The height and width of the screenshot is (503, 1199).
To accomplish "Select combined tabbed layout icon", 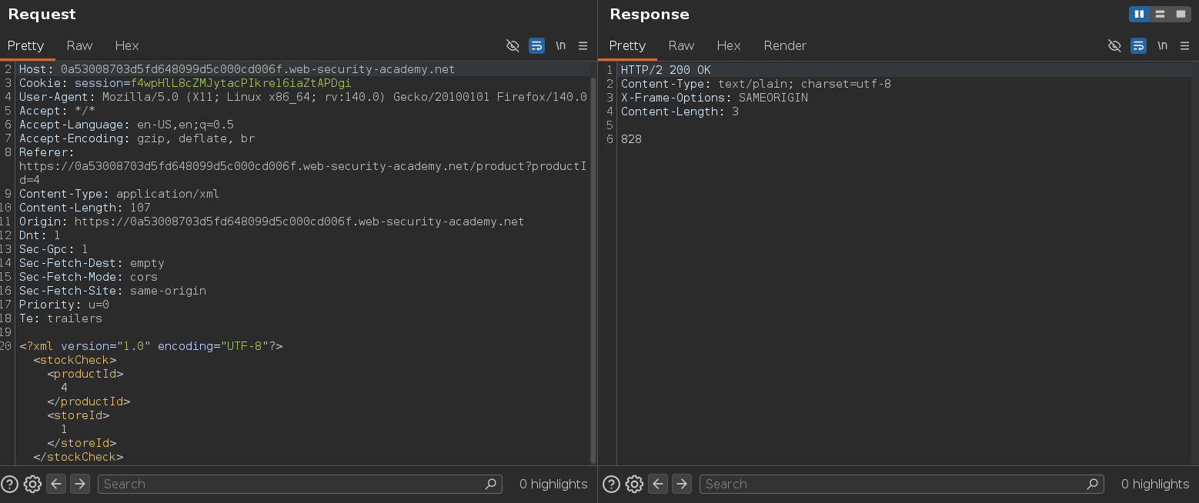I will [1181, 14].
